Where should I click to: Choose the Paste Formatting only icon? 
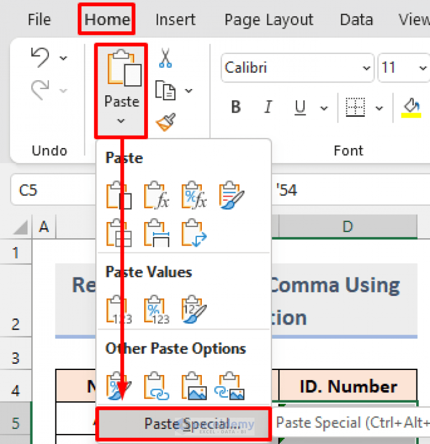click(119, 386)
